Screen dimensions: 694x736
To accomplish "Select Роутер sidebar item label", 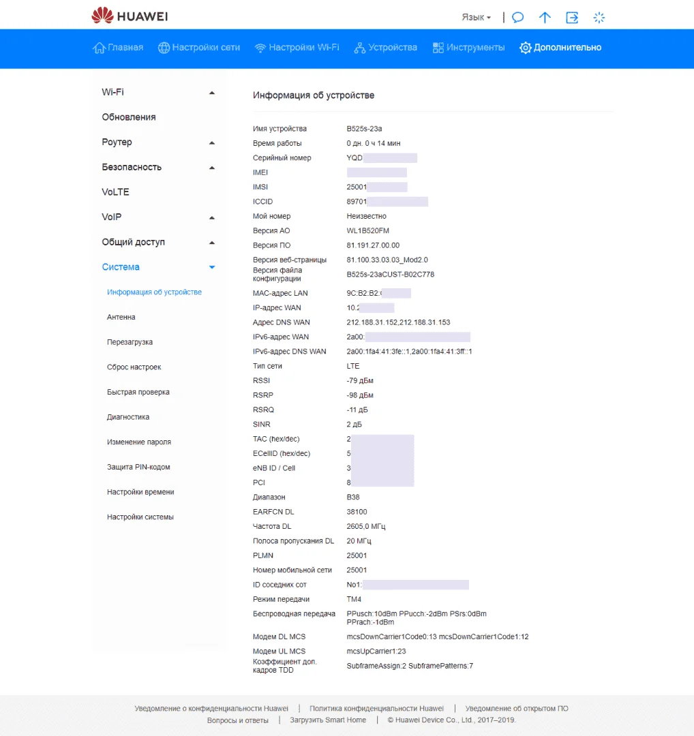I will [x=117, y=142].
